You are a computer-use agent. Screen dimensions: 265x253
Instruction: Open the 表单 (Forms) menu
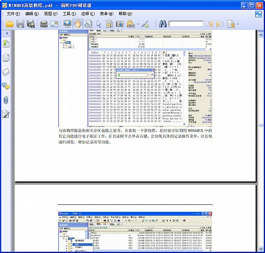[106, 14]
